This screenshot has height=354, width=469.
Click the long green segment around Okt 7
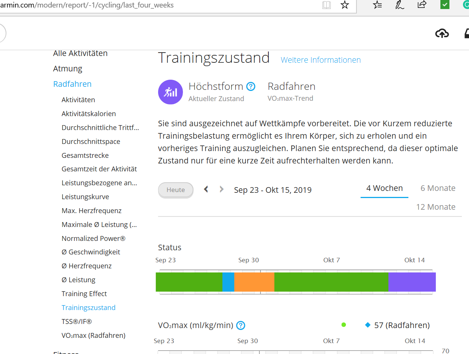(331, 282)
